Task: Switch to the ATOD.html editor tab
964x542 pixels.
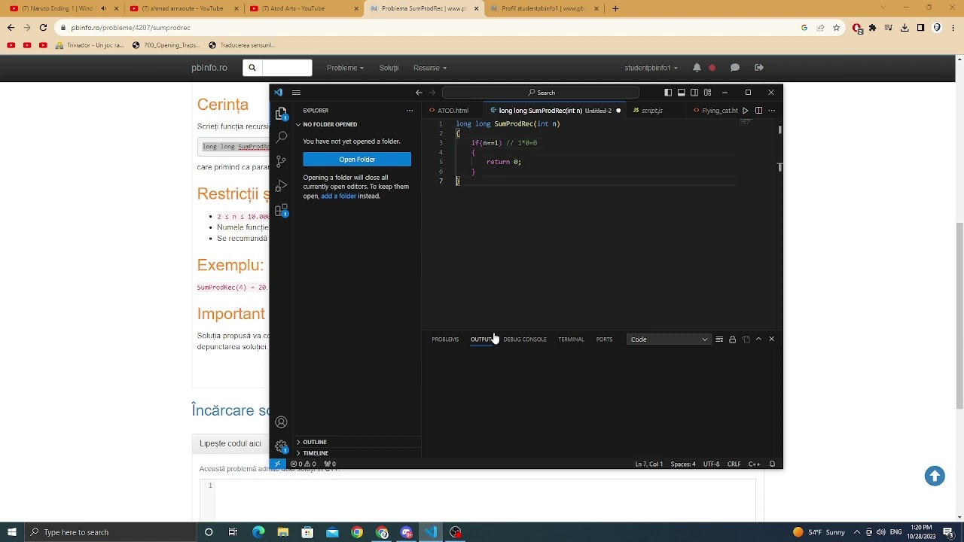Action: 453,111
